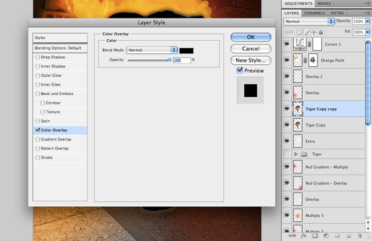Uncheck the Preview checkbox
This screenshot has width=372, height=241.
239,70
